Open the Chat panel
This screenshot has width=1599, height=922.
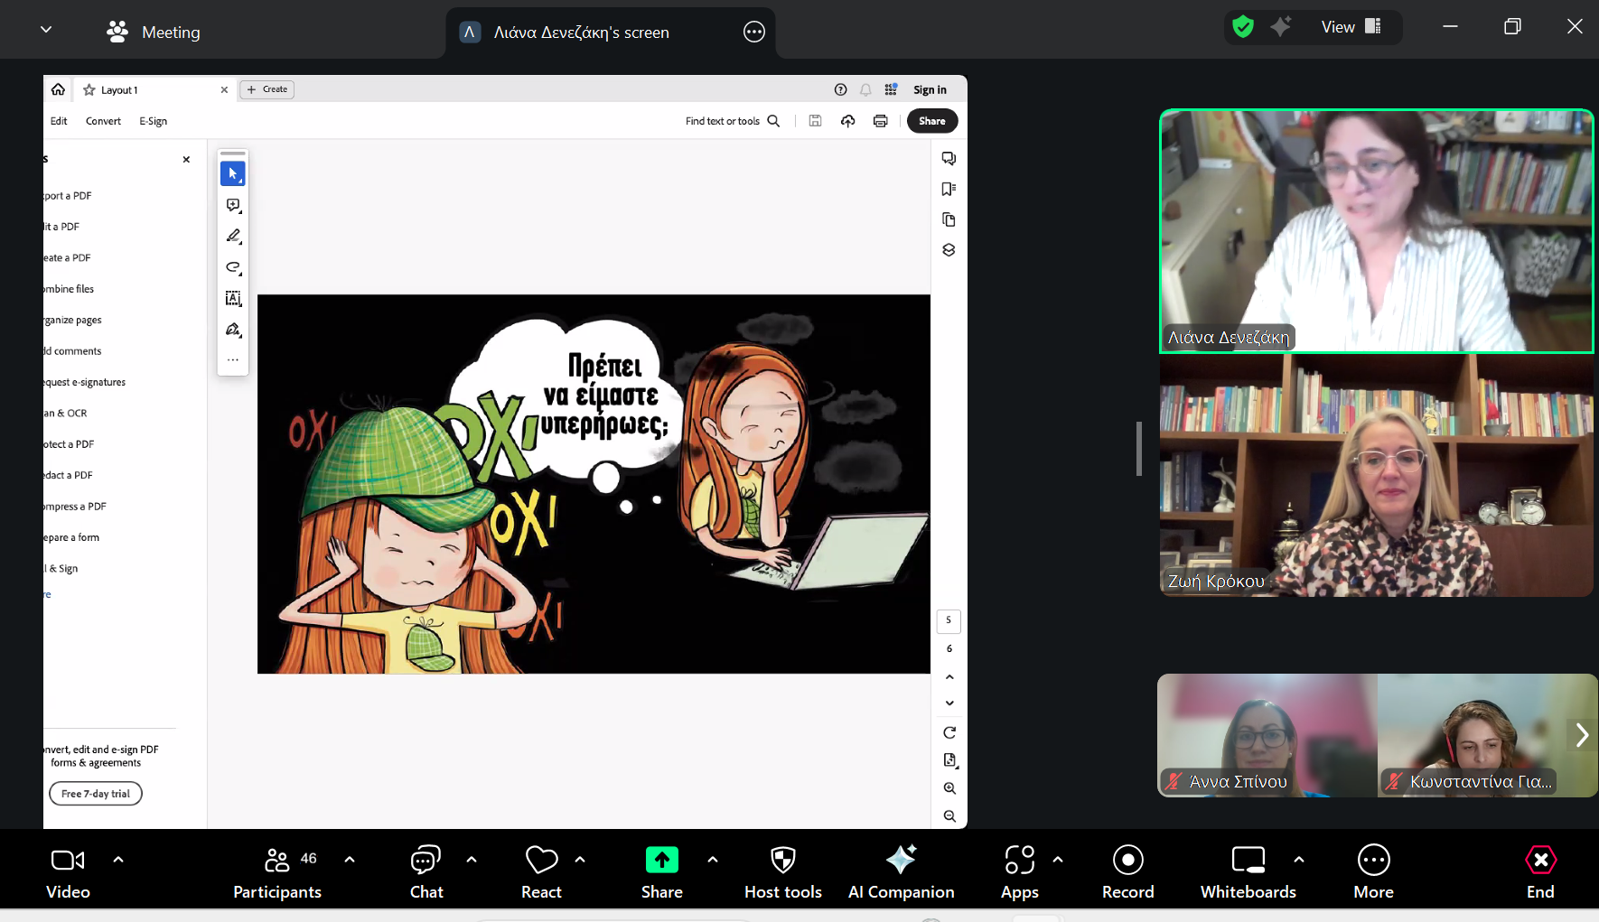pos(425,871)
